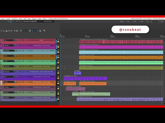Click the transport Record button
The width and height of the screenshot is (165, 123).
[x=8, y=21]
